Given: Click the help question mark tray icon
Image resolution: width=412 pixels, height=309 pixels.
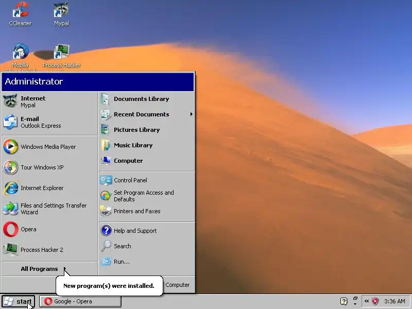Looking at the screenshot, I should coord(344,301).
